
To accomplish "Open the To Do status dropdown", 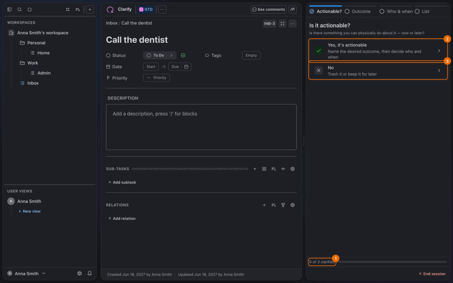I will [160, 55].
